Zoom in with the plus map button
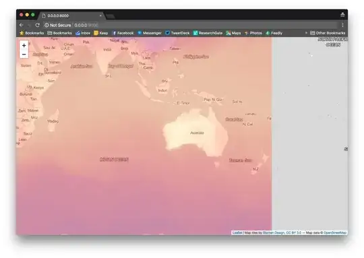 point(24,46)
